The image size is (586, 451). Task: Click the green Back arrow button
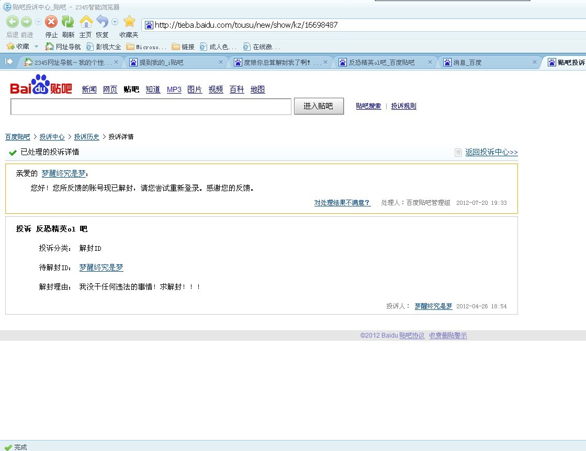tap(13, 21)
